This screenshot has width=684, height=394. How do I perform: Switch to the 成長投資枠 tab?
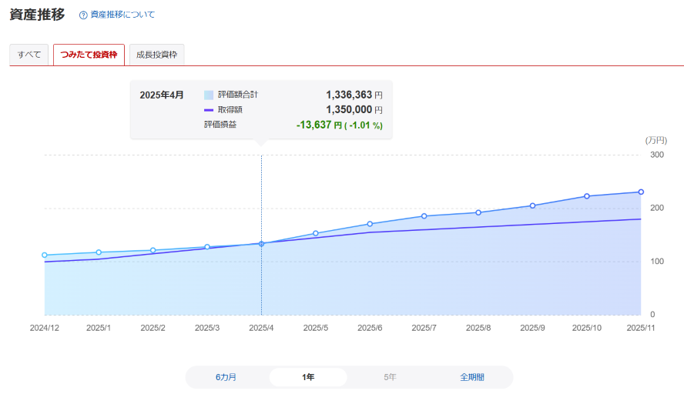click(x=156, y=55)
